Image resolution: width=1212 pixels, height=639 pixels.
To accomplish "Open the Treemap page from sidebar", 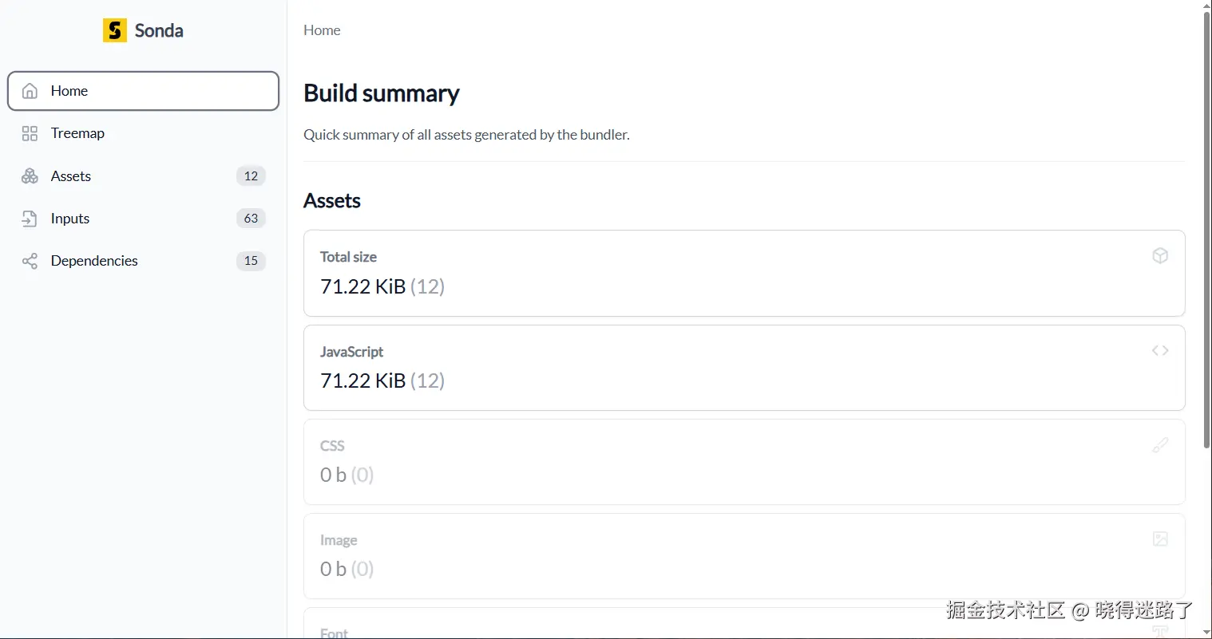I will pyautogui.click(x=77, y=133).
